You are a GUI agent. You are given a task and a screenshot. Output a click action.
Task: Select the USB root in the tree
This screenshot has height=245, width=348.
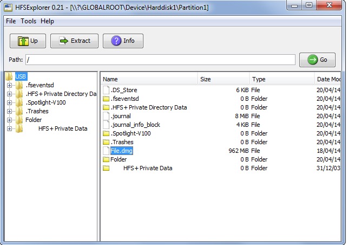point(21,76)
